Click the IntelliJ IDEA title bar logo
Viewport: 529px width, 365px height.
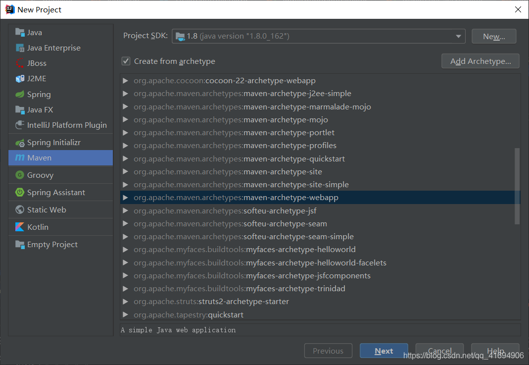[10, 9]
